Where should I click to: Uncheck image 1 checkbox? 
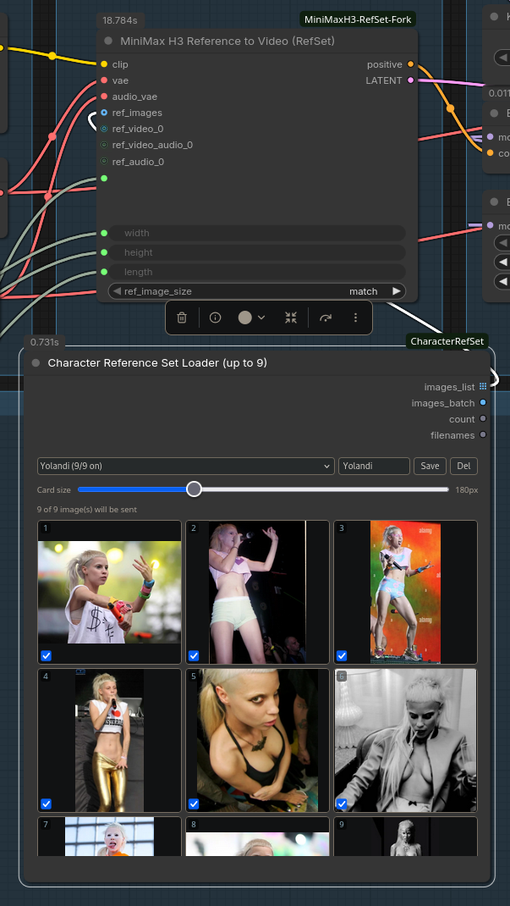[x=47, y=655]
